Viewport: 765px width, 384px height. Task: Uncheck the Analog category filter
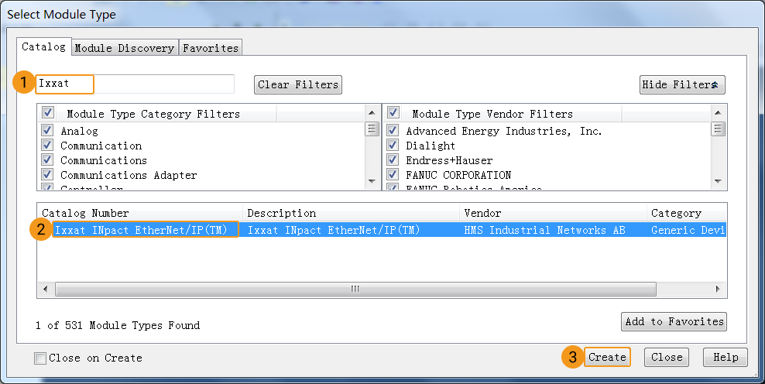[x=48, y=131]
